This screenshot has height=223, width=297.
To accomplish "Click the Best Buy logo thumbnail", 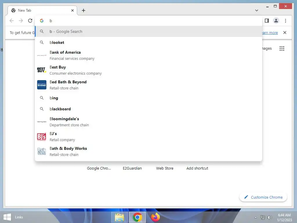I will pyautogui.click(x=42, y=70).
